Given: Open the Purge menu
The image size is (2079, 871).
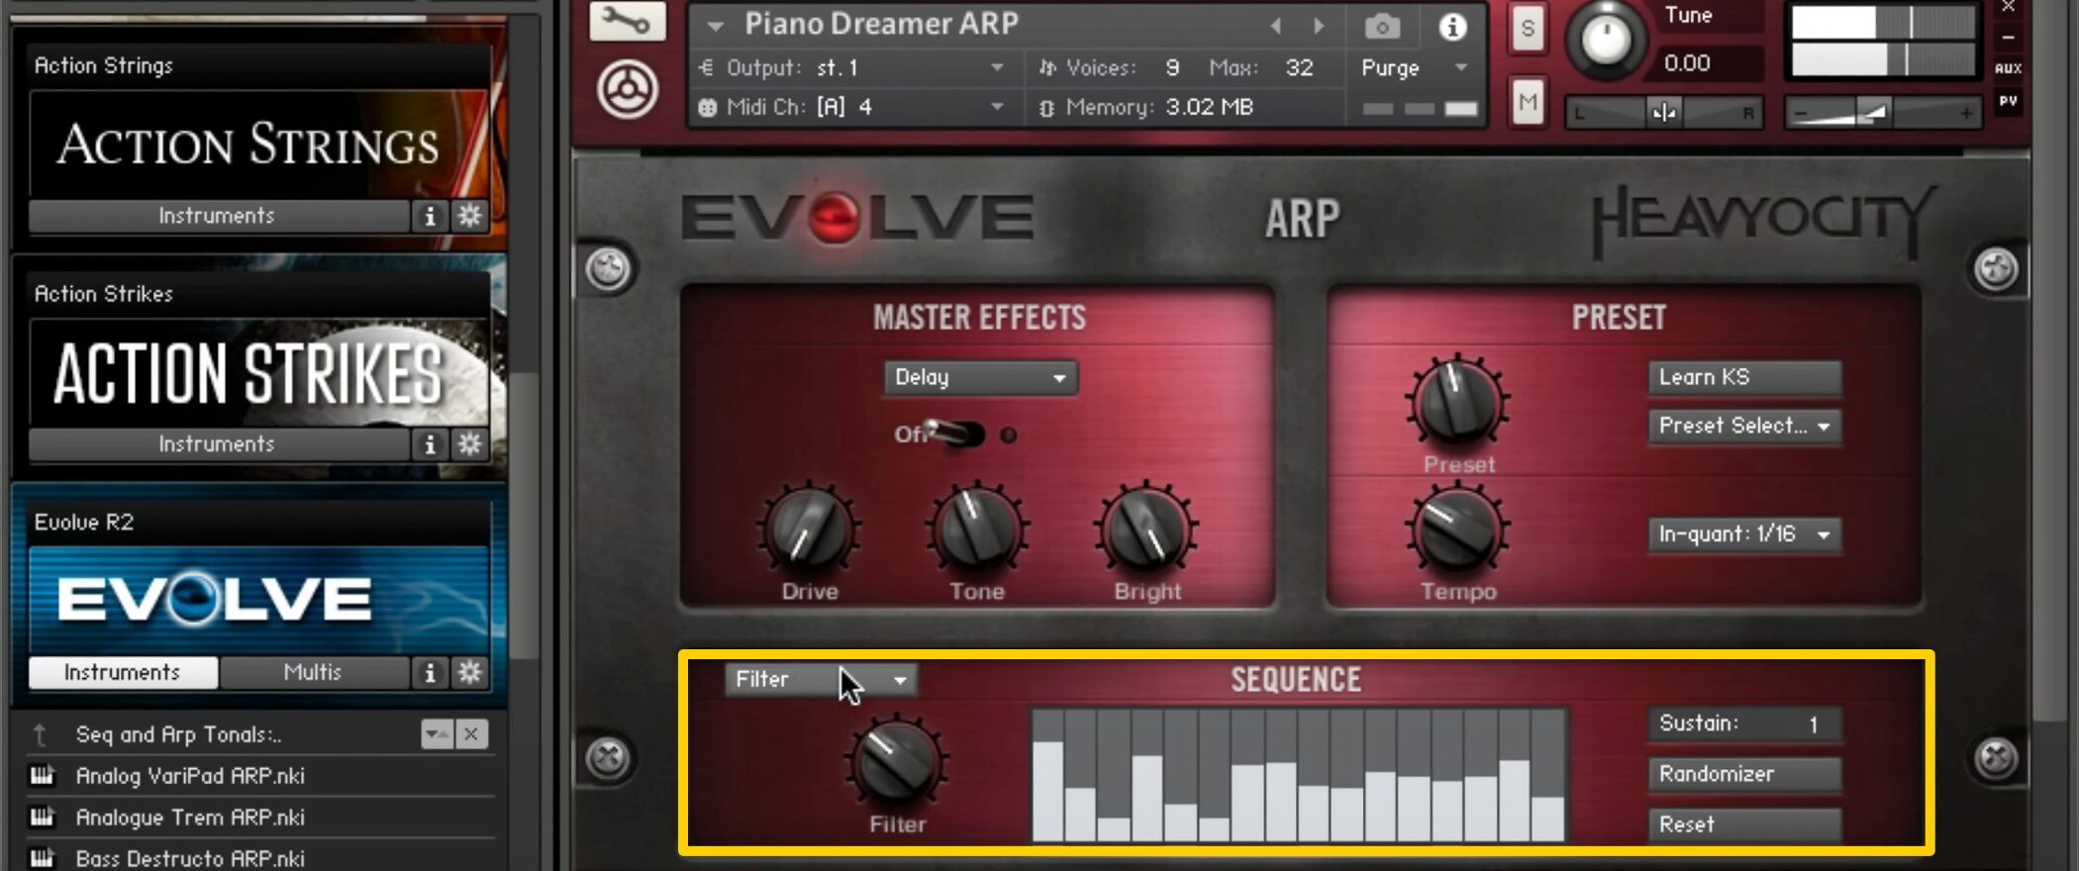Looking at the screenshot, I should (x=1413, y=68).
